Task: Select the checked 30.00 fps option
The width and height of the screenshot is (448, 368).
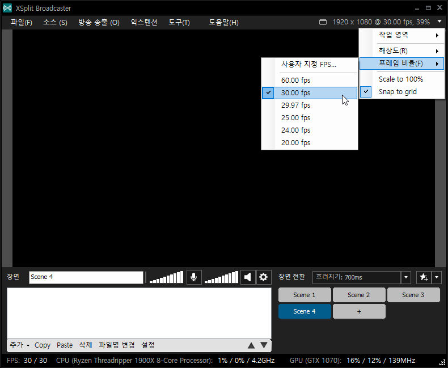Action: 310,93
